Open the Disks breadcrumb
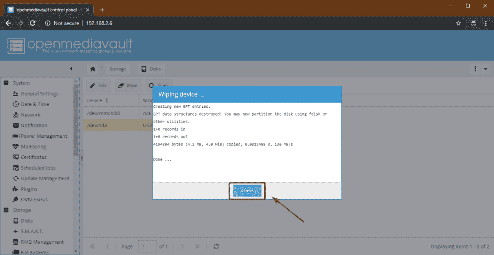Image resolution: width=494 pixels, height=255 pixels. [151, 69]
